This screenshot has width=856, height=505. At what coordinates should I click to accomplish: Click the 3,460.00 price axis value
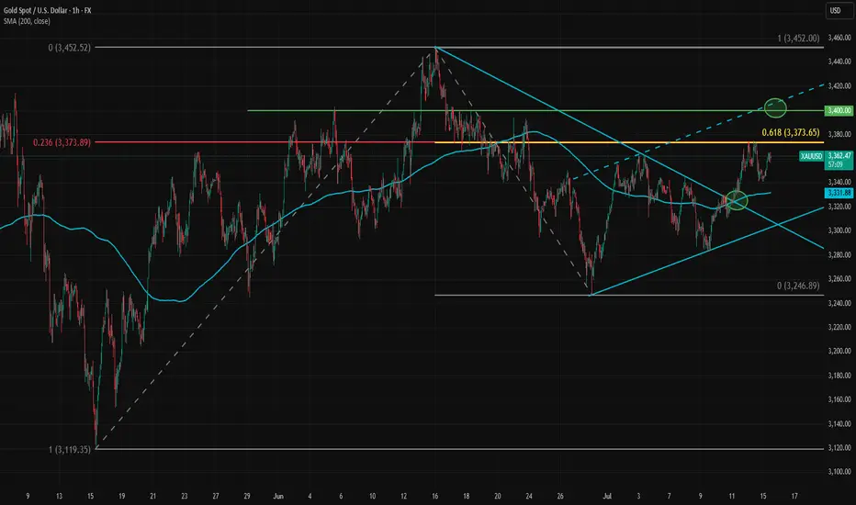point(839,38)
